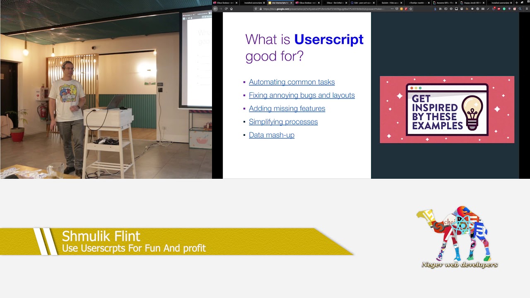The image size is (530, 298).
Task: Switch to the 'Tooltip testkit' tab
Action: (x=417, y=3)
